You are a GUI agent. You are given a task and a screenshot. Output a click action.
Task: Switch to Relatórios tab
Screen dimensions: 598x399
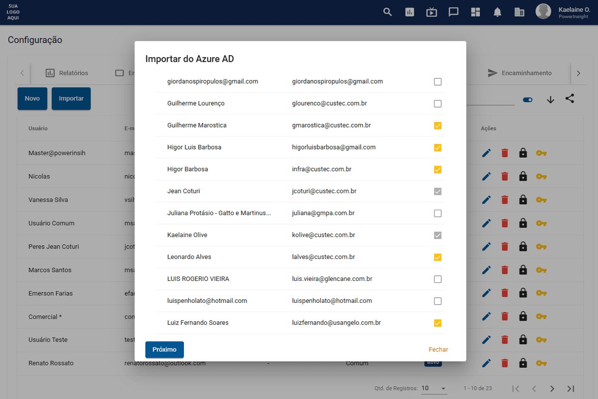coord(67,73)
